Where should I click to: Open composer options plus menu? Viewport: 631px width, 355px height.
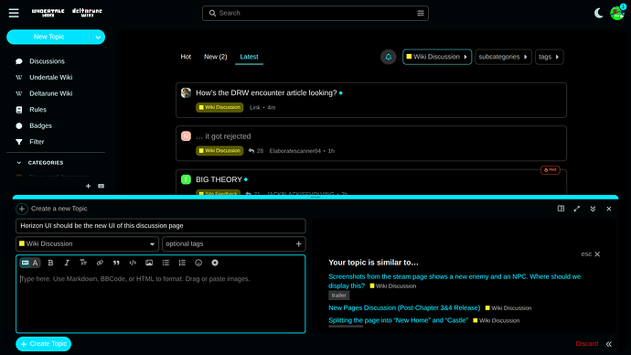coord(215,263)
